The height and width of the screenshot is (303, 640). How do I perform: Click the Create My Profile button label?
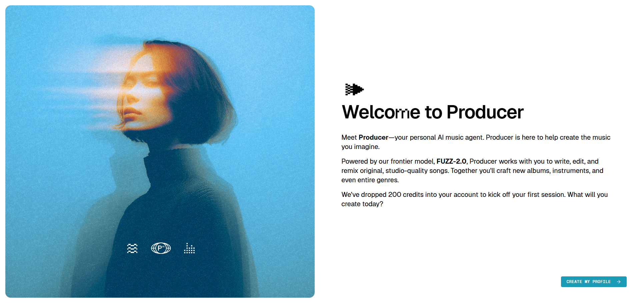(588, 282)
